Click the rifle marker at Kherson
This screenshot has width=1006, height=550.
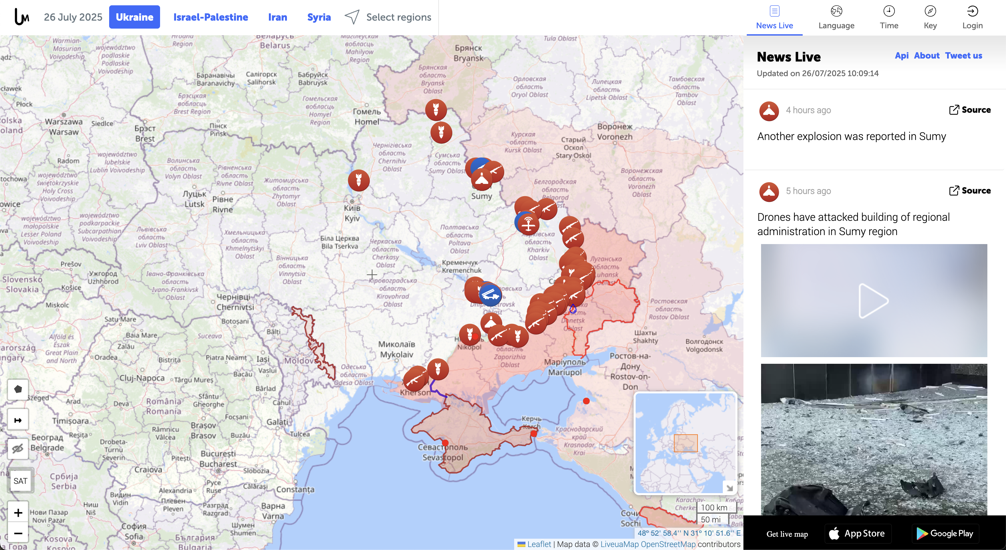[414, 380]
